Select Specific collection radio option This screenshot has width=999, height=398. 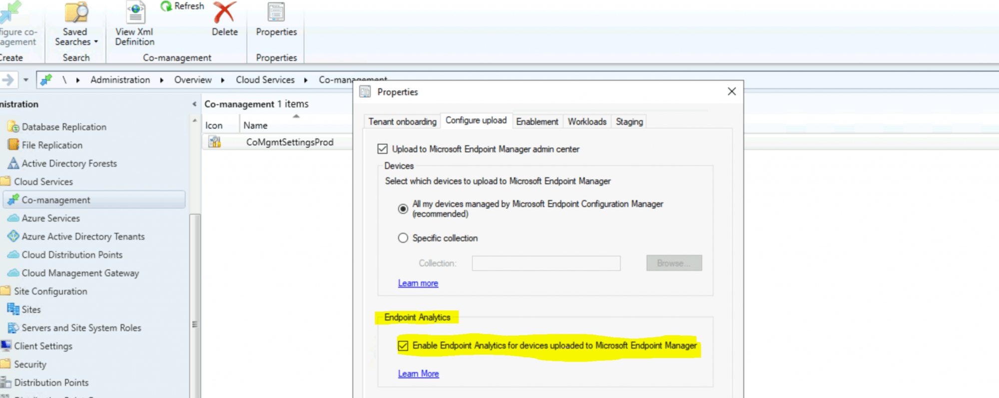(403, 238)
